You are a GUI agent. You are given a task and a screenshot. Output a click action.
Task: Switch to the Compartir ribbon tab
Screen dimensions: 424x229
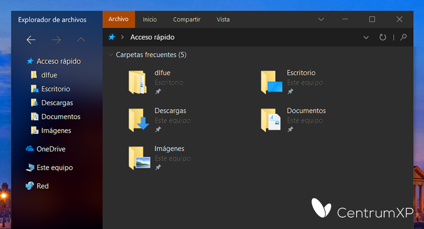(187, 19)
